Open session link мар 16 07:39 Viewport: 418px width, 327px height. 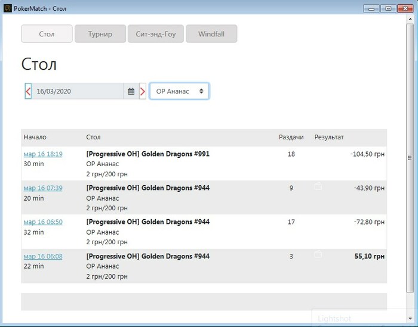coord(43,188)
